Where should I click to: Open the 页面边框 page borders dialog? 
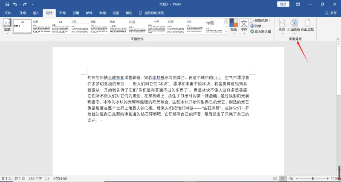307,25
